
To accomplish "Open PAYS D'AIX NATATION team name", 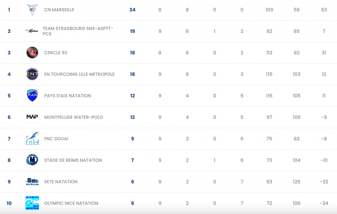I will click(x=68, y=96).
